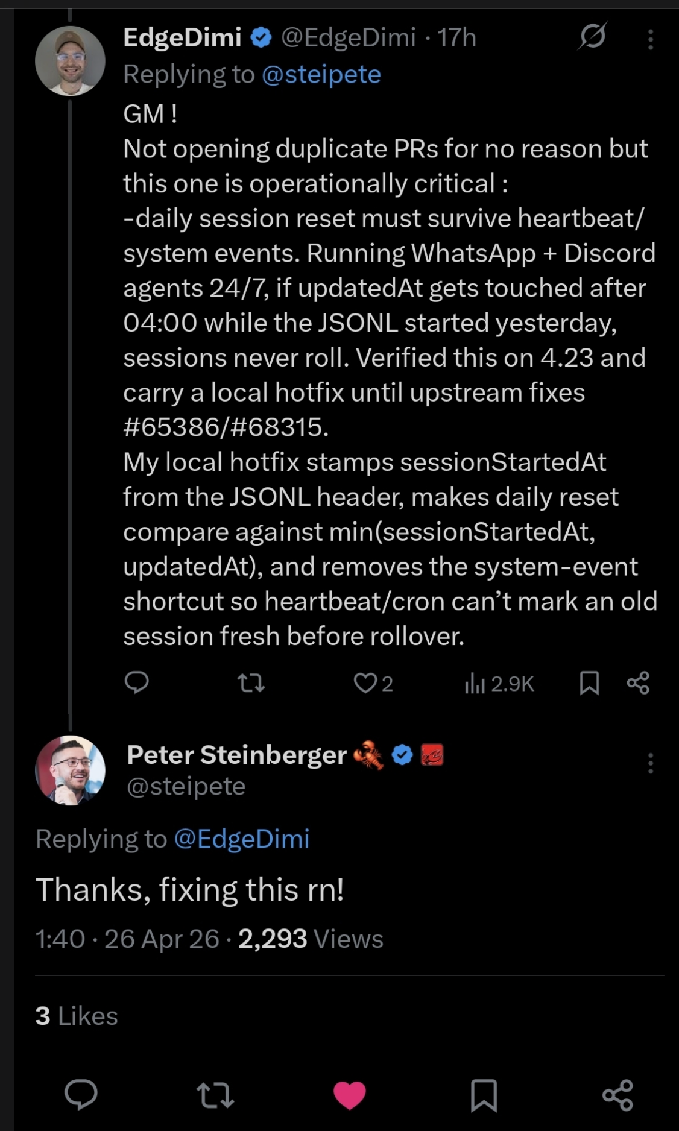679x1131 pixels.
Task: Open the @steipete mention link
Action: (321, 75)
